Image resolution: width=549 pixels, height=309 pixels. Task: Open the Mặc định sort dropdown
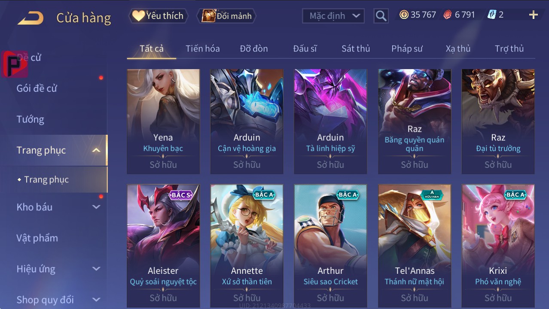pos(333,16)
